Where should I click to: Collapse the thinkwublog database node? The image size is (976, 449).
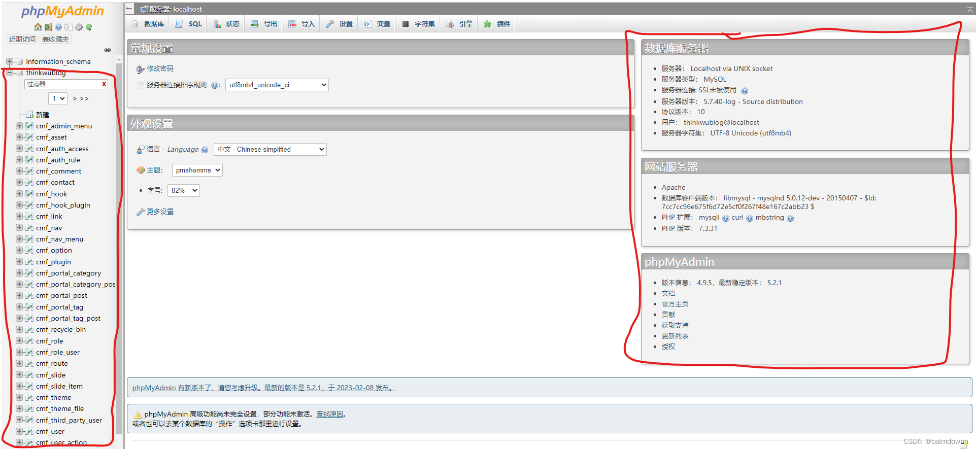(x=10, y=73)
